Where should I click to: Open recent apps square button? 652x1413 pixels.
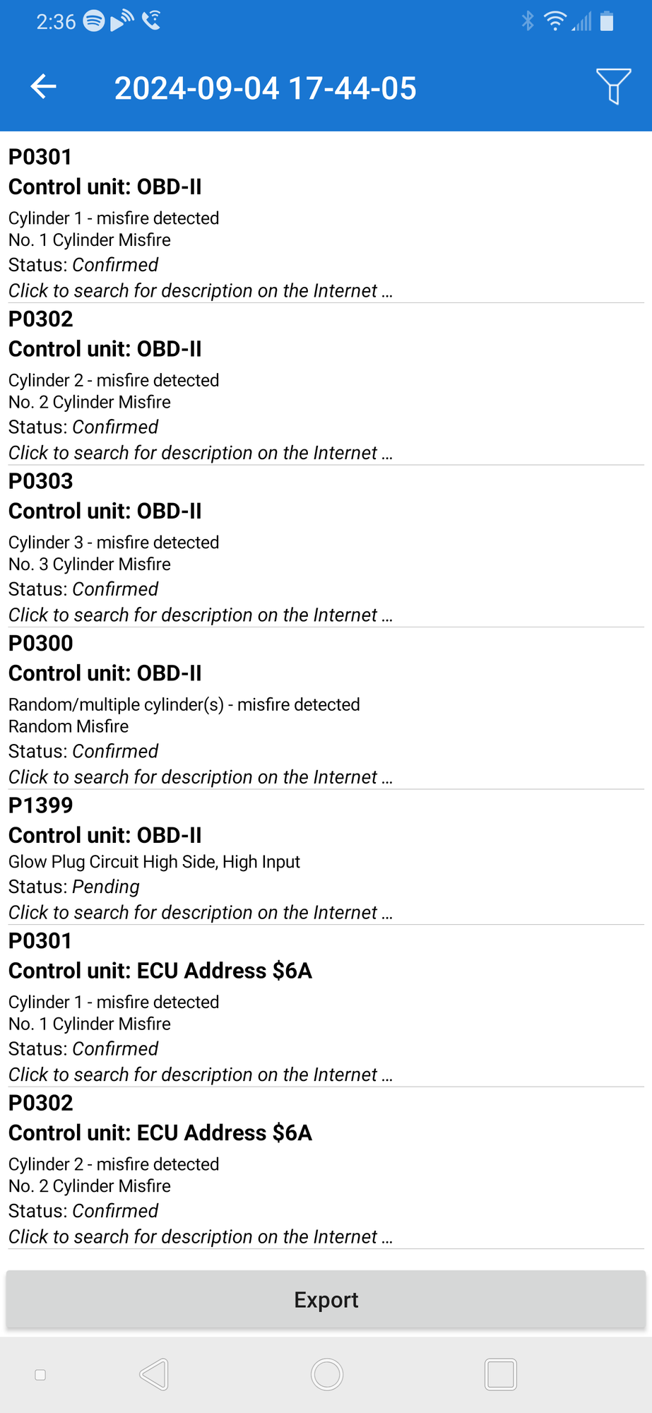tap(500, 1374)
